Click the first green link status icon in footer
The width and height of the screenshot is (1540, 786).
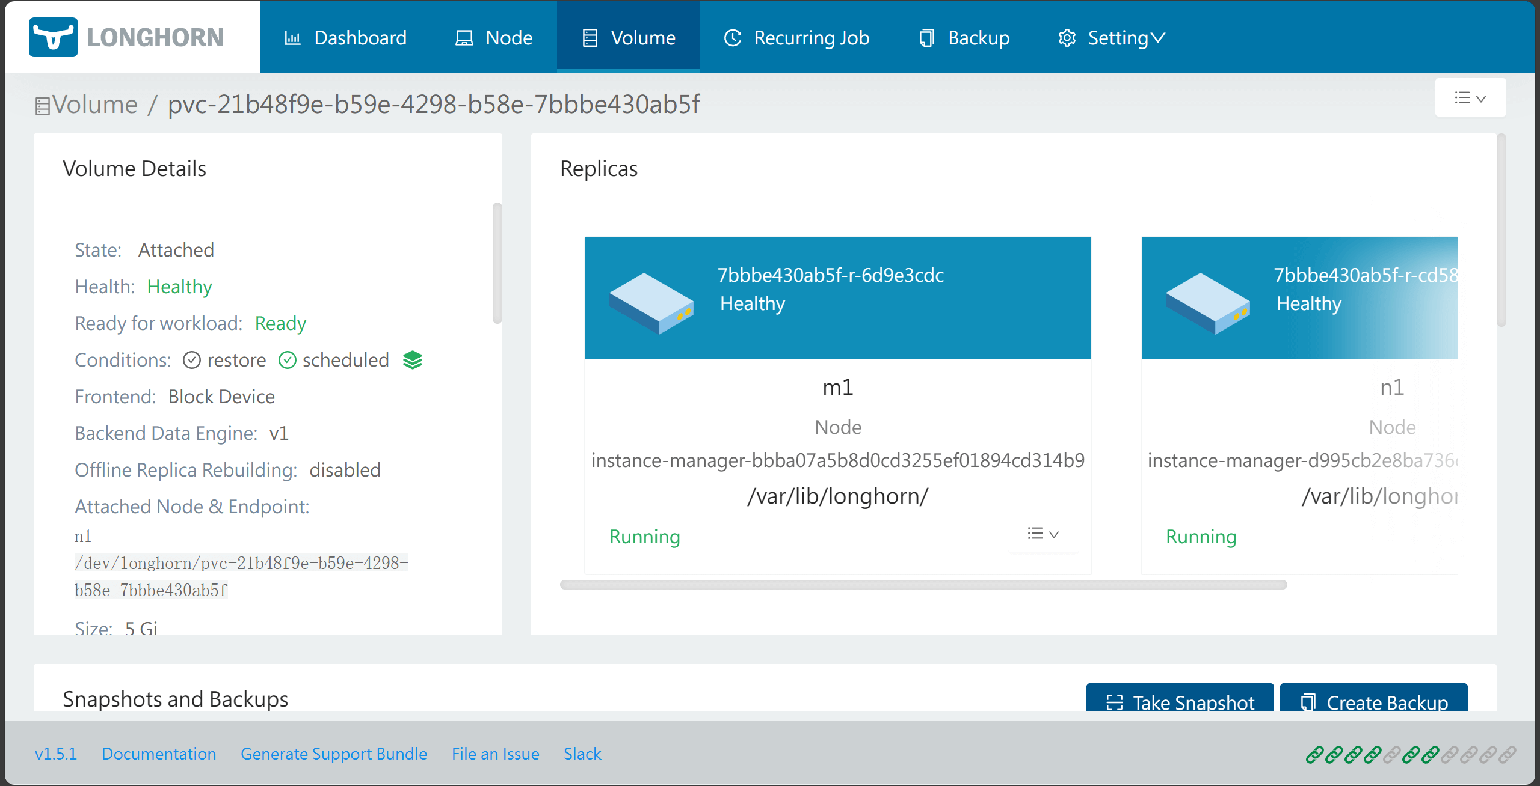coord(1314,754)
